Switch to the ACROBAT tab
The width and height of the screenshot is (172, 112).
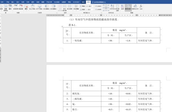[76, 2]
